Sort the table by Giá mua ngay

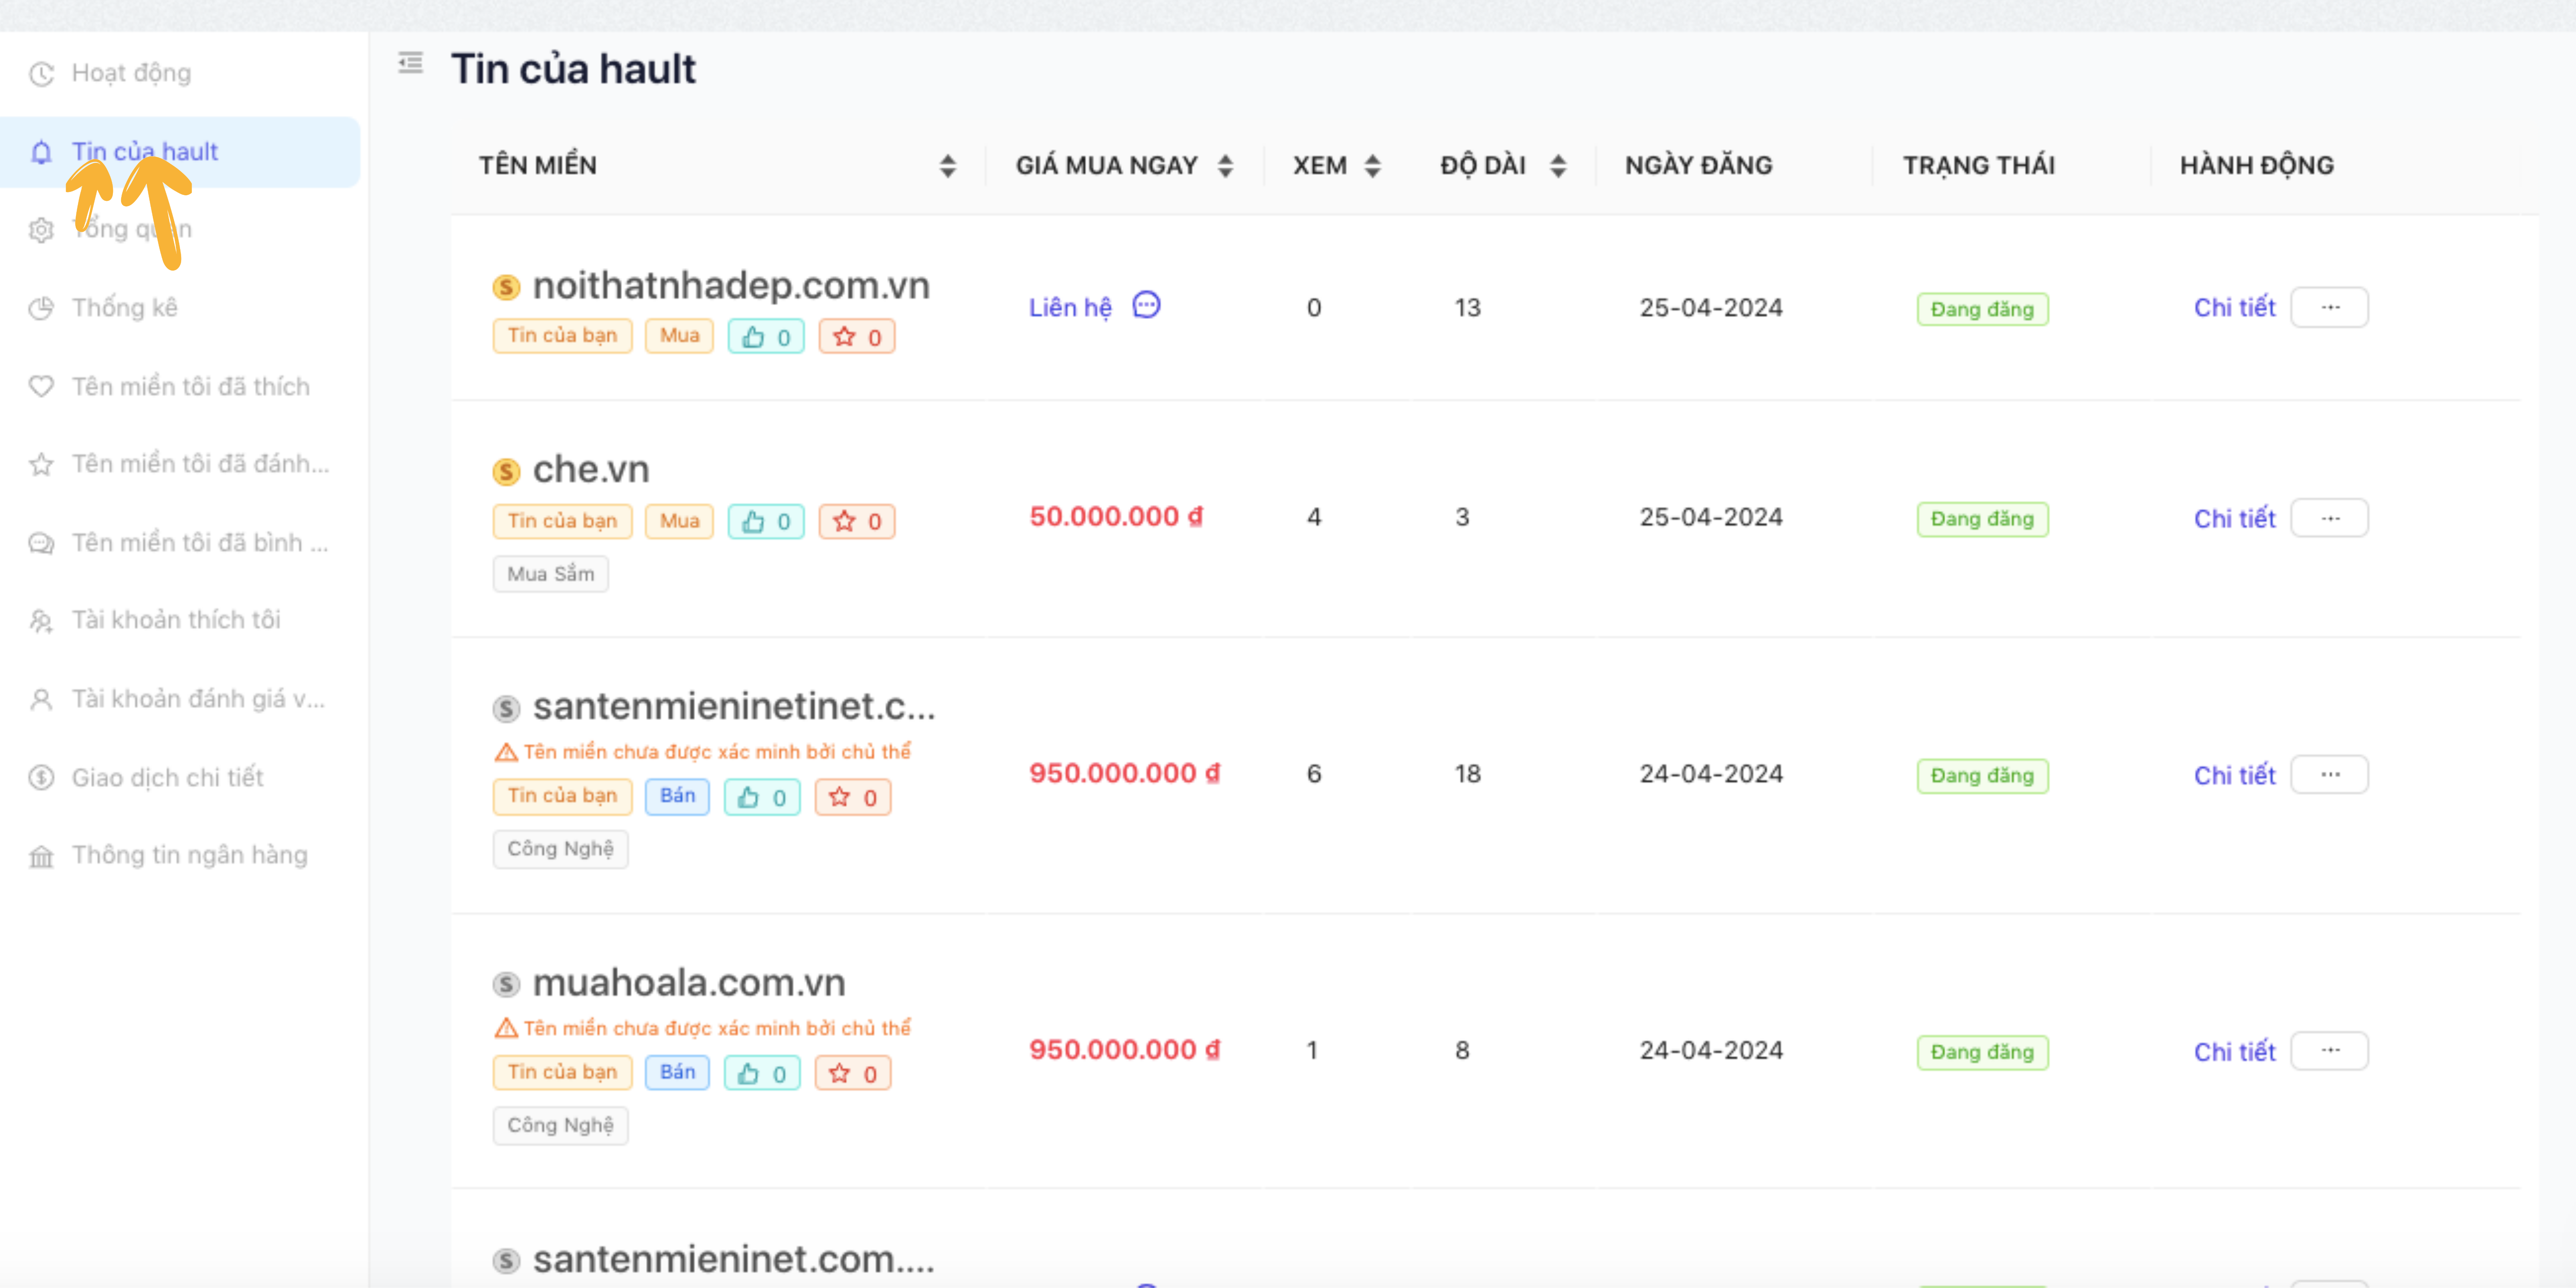pos(1225,166)
